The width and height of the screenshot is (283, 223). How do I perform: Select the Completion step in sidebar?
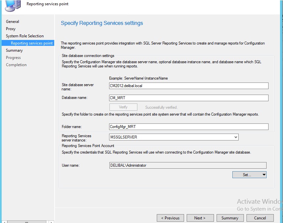pyautogui.click(x=16, y=65)
